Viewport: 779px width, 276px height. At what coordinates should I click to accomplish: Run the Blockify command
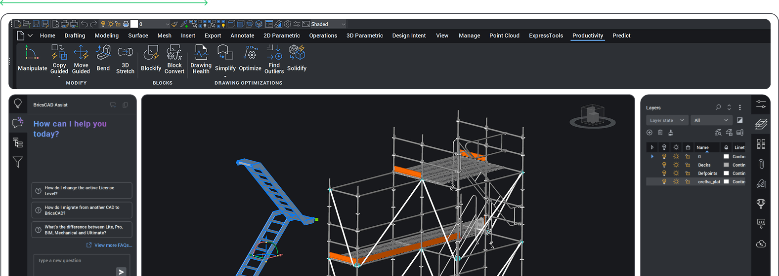tap(151, 59)
